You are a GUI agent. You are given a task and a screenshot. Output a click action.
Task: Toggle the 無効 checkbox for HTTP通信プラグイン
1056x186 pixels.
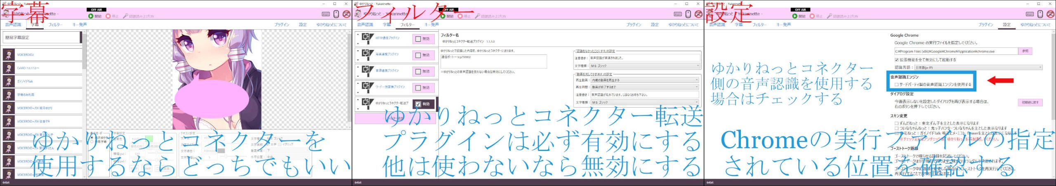click(418, 39)
